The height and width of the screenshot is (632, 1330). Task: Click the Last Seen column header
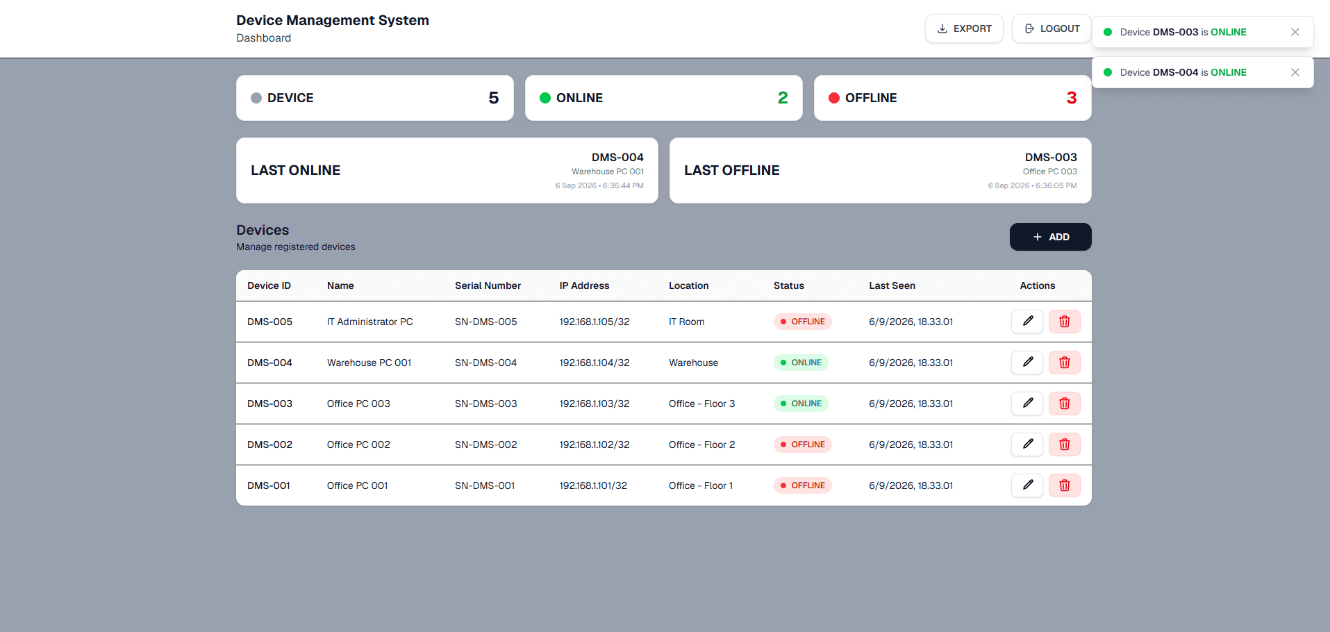[892, 285]
